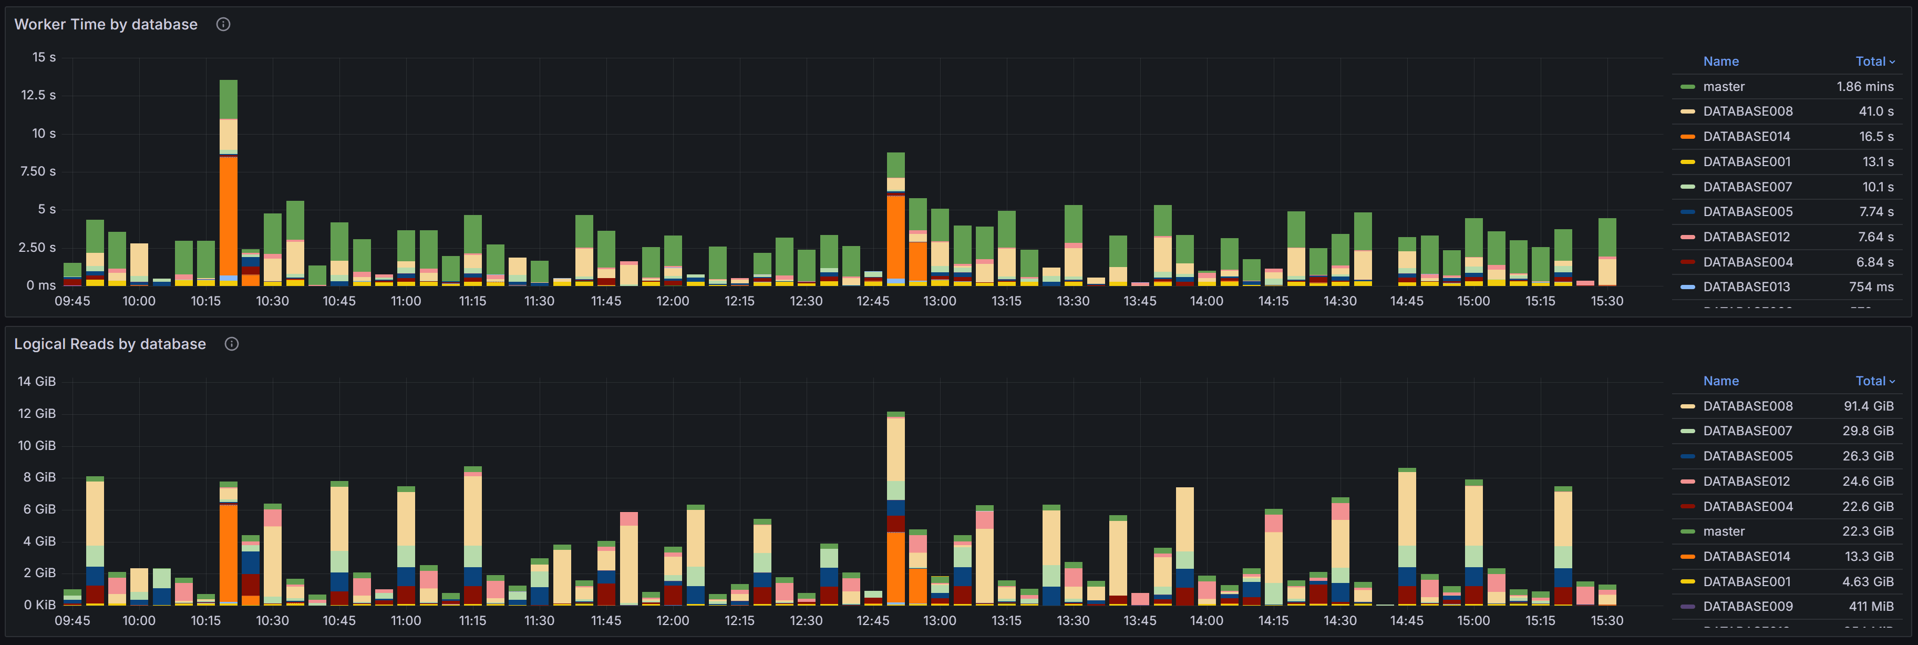Click the info icon beside Worker Time by database
This screenshot has height=645, width=1918.
223,24
